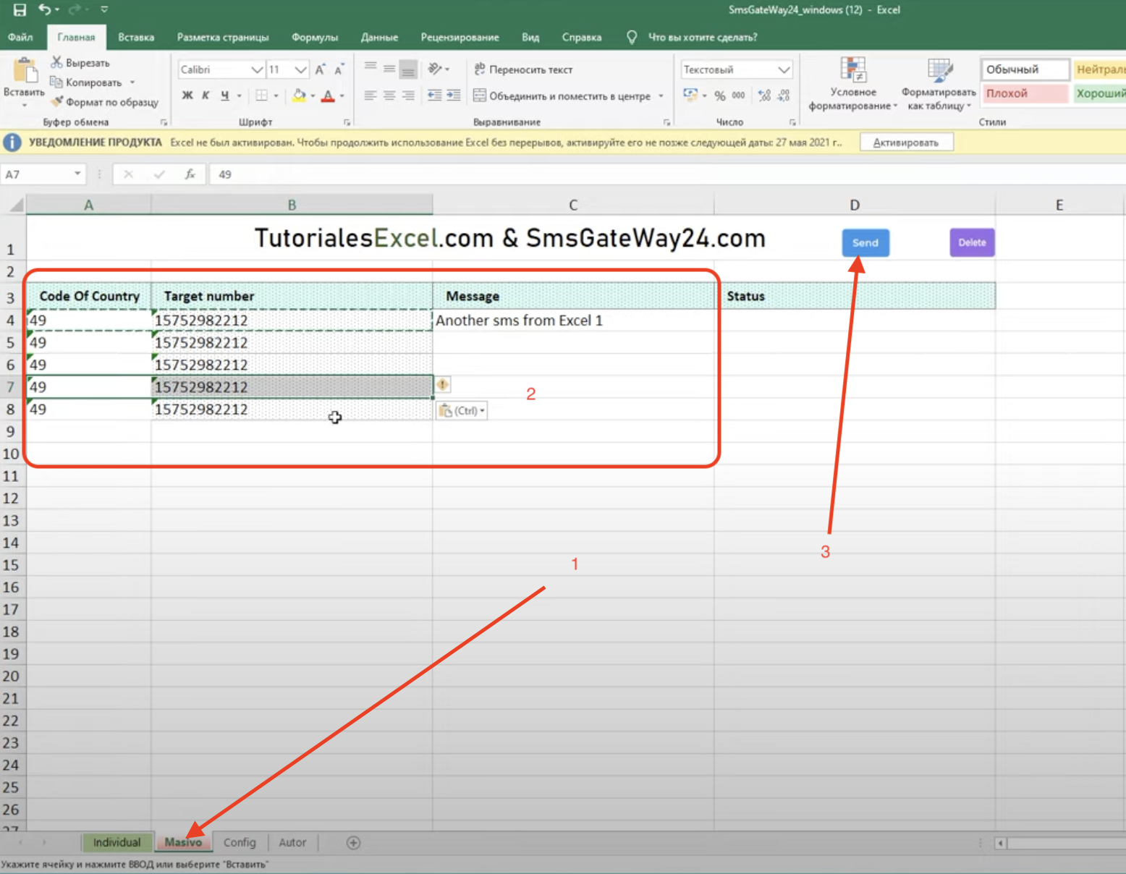The height and width of the screenshot is (874, 1126).
Task: Open the Paste Options (Ctrl) dropdown
Action: tap(462, 410)
